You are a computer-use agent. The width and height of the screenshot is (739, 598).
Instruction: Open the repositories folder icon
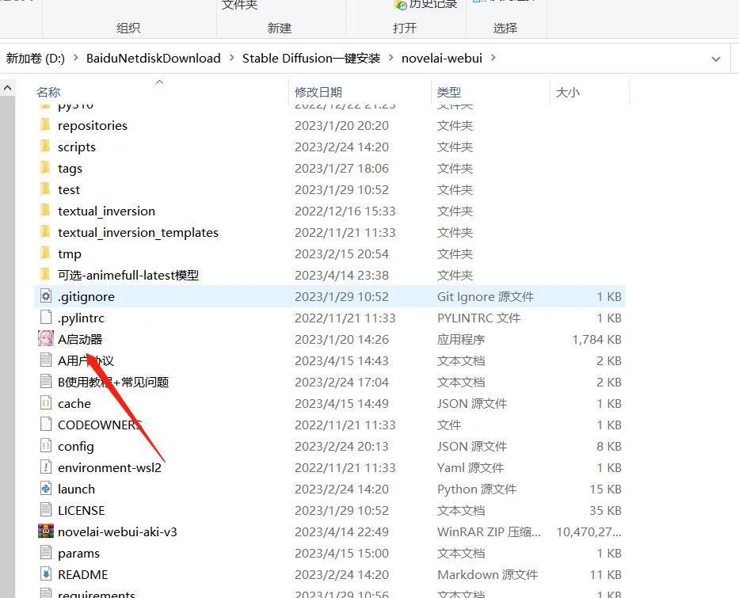coord(45,125)
